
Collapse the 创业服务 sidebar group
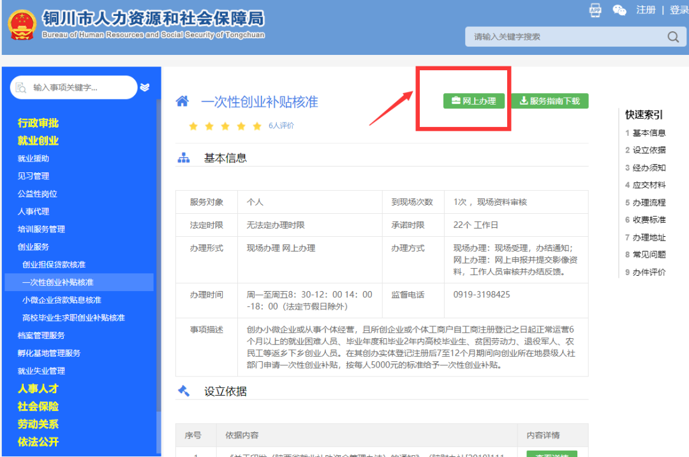point(33,247)
